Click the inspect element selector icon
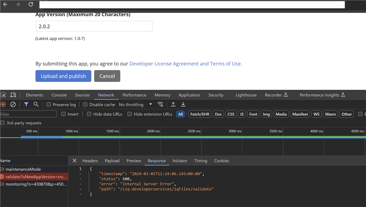 pos(3,95)
